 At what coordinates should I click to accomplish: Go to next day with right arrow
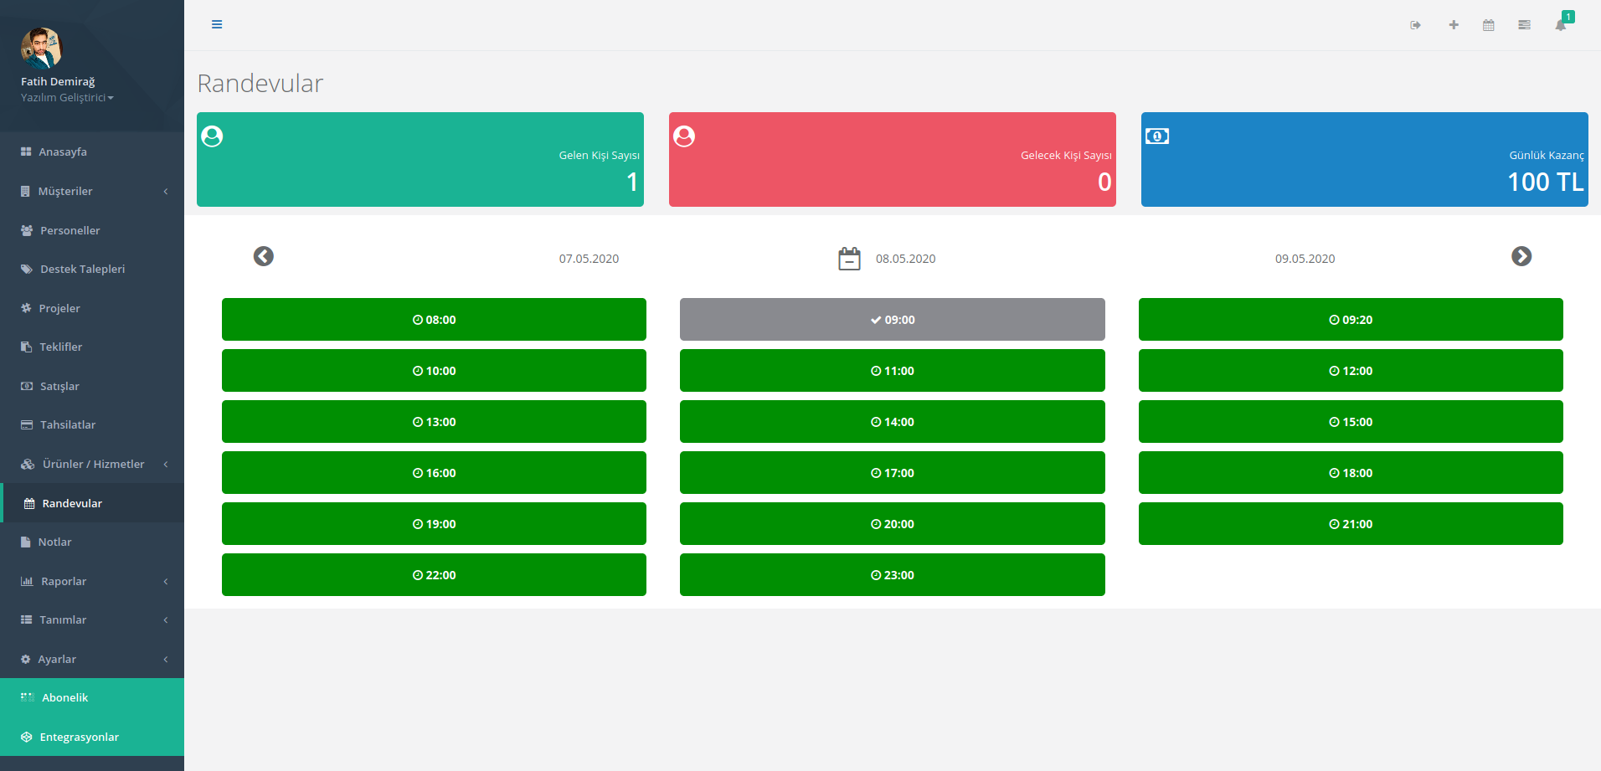tap(1521, 256)
